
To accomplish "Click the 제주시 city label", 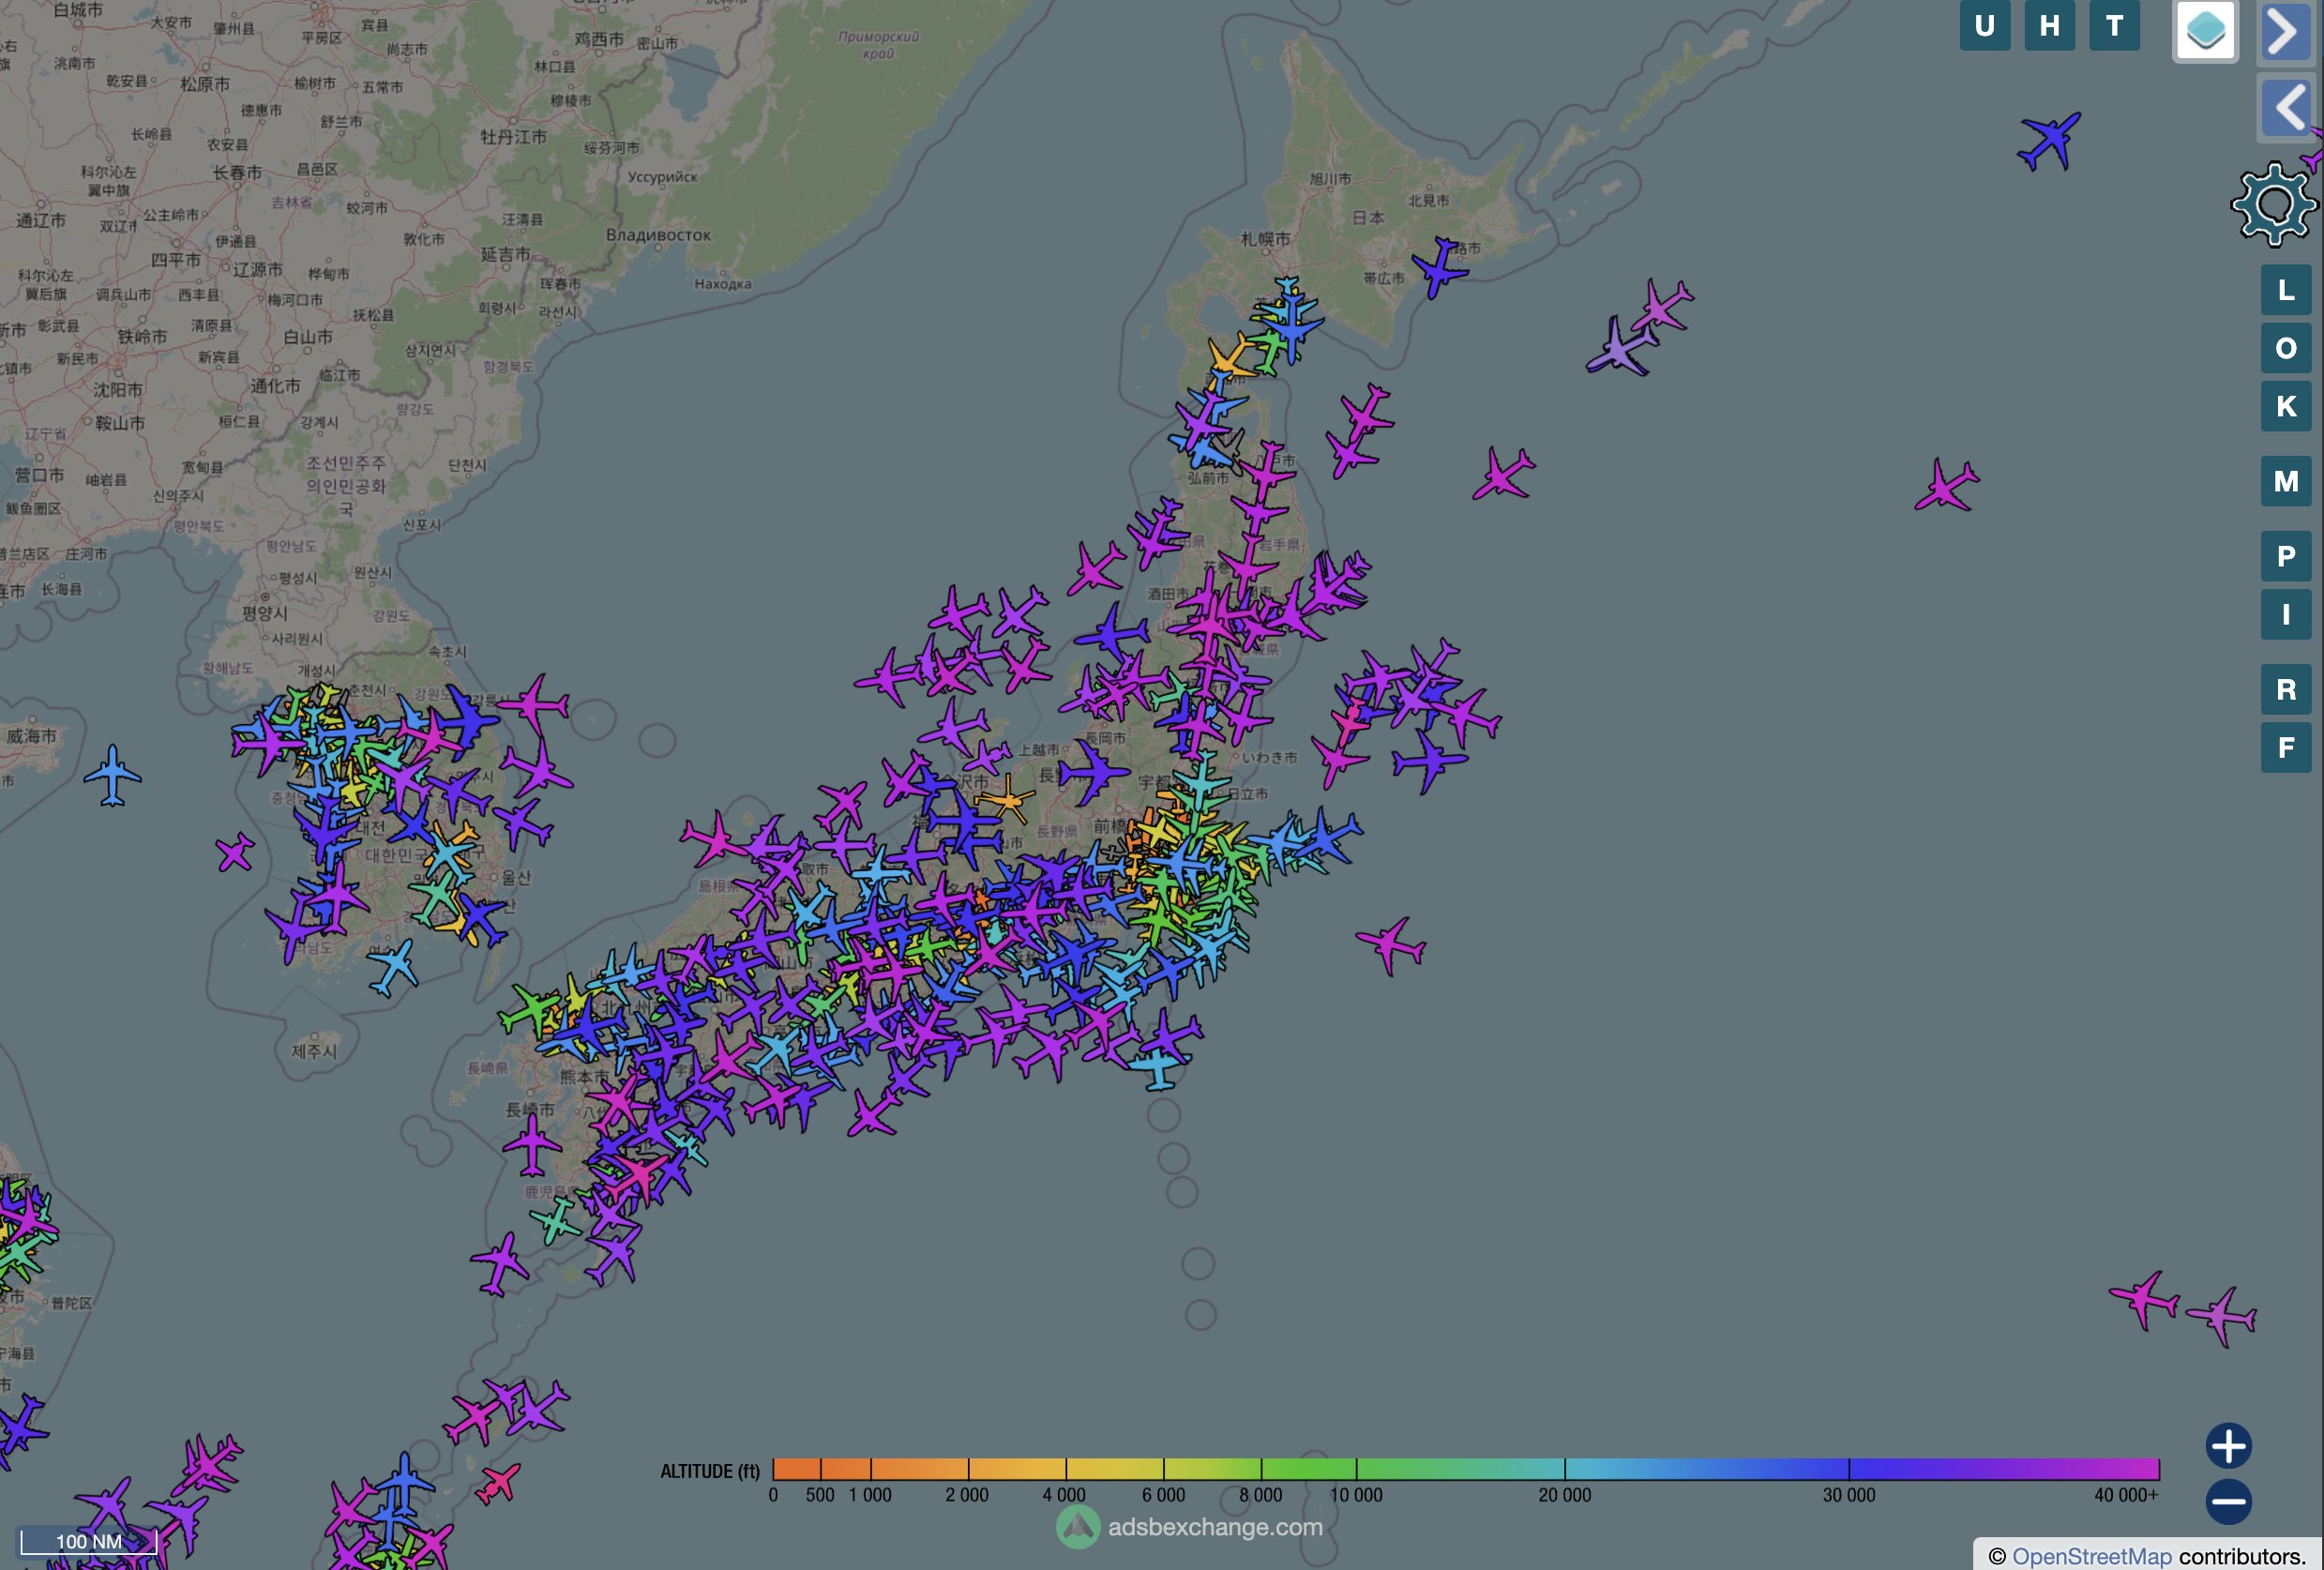I will tap(314, 1051).
